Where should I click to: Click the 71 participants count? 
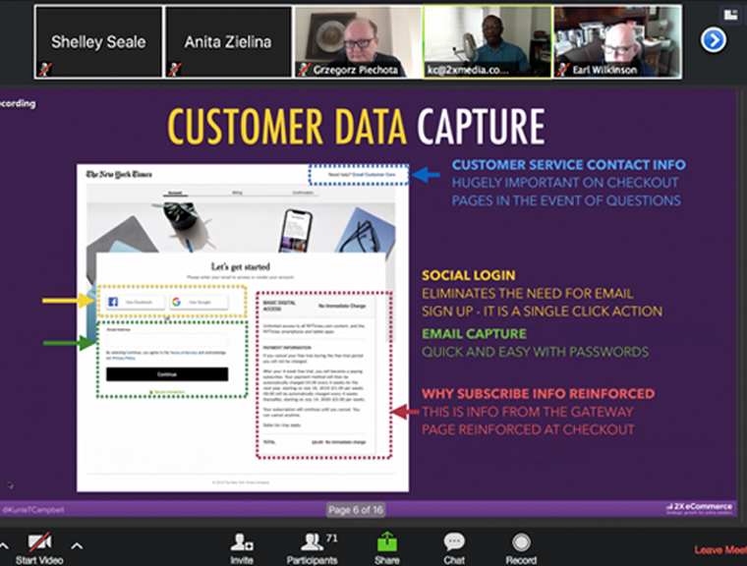(x=331, y=538)
